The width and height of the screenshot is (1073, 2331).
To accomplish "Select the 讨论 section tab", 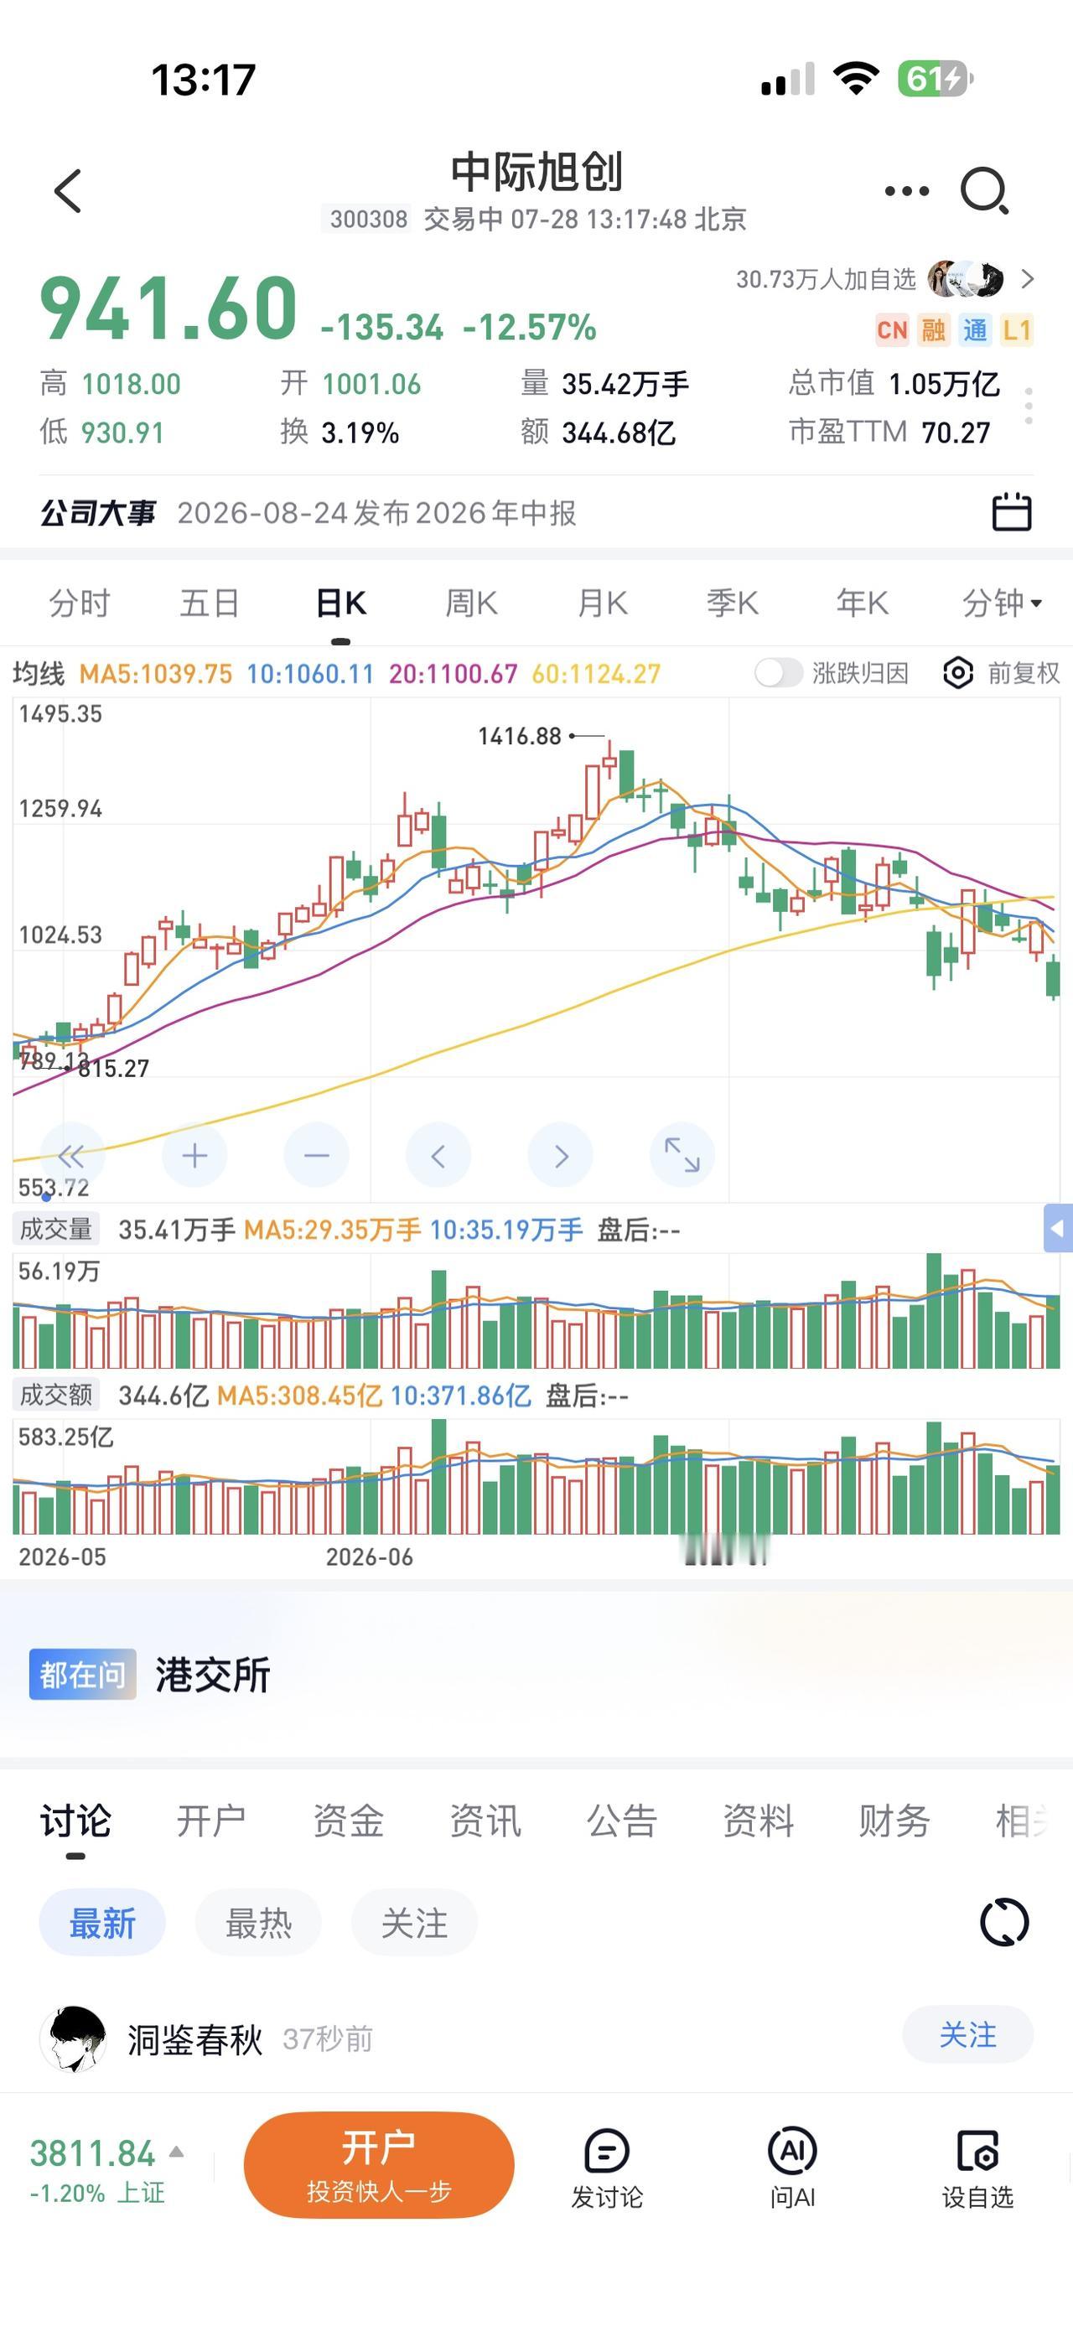I will pyautogui.click(x=75, y=1820).
